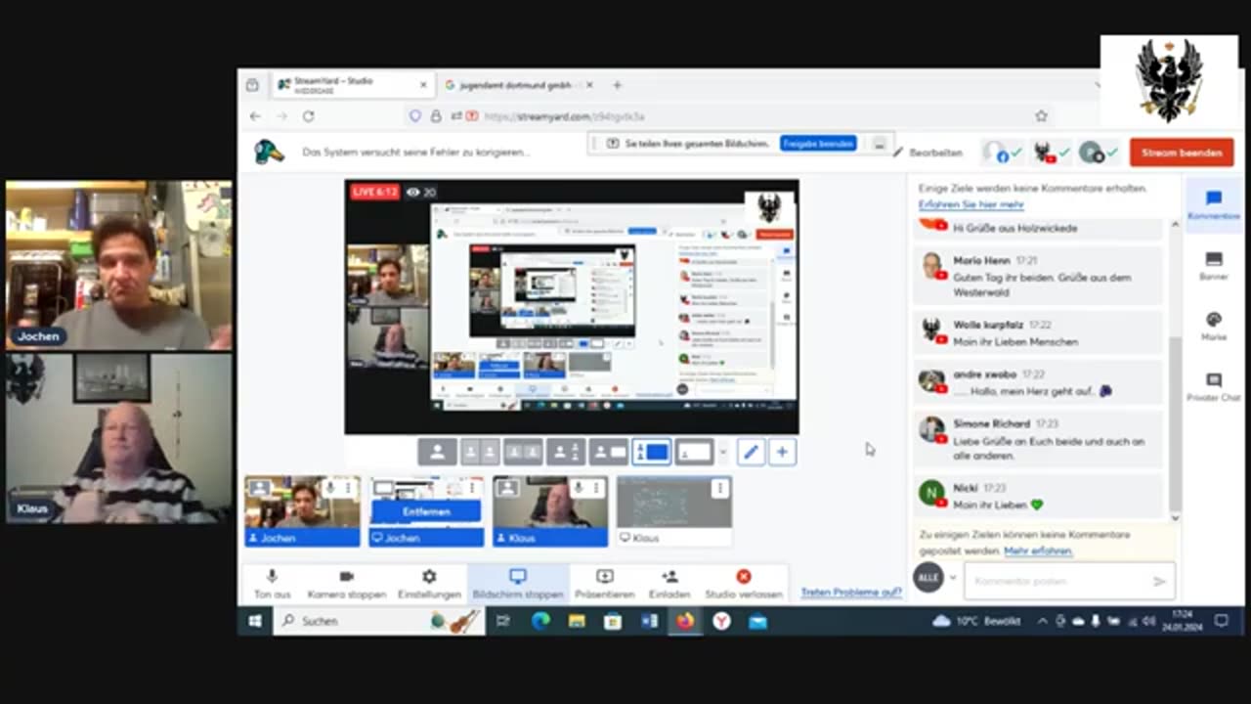This screenshot has width=1251, height=704.
Task: Bookmark the page with the star icon
Action: (1041, 115)
